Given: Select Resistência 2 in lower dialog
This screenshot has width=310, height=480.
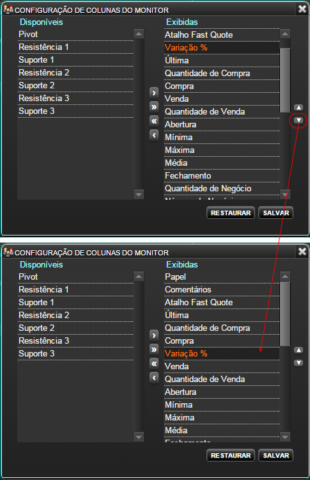Looking at the screenshot, I should pos(75,316).
